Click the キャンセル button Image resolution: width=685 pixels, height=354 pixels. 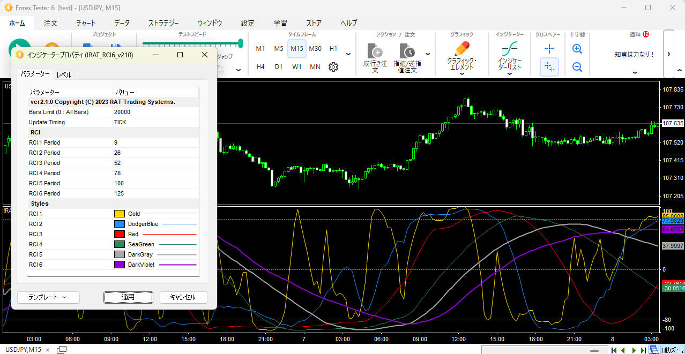[x=183, y=297]
